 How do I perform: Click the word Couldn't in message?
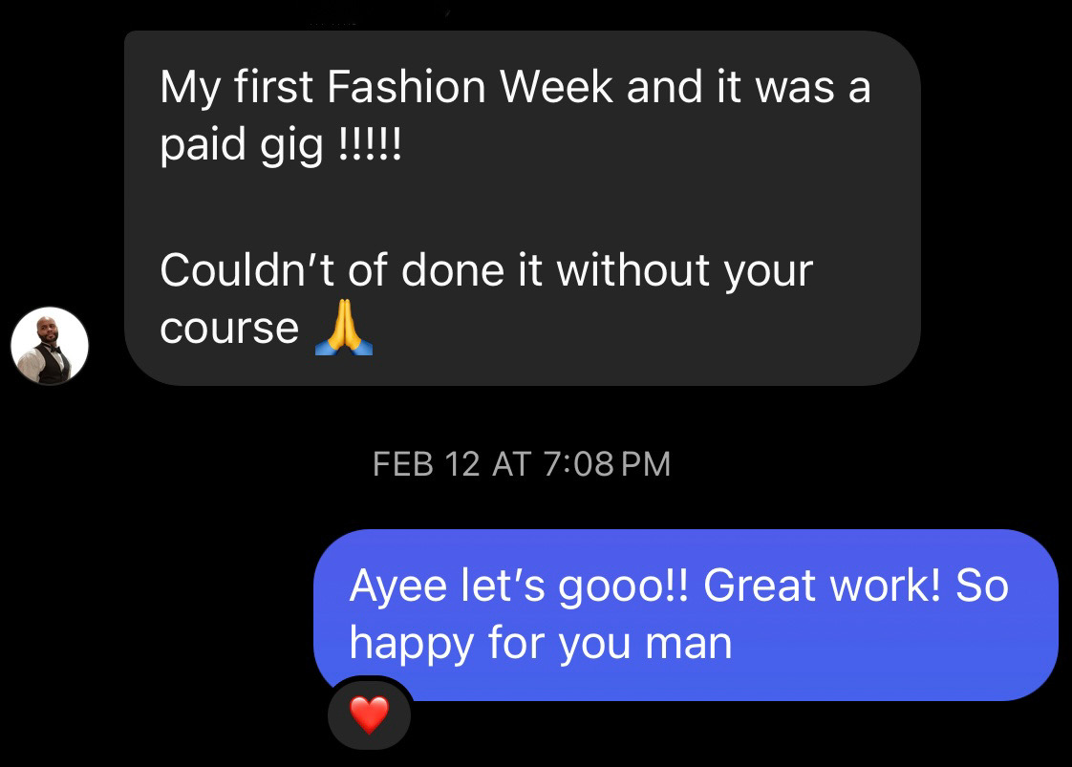(x=247, y=270)
